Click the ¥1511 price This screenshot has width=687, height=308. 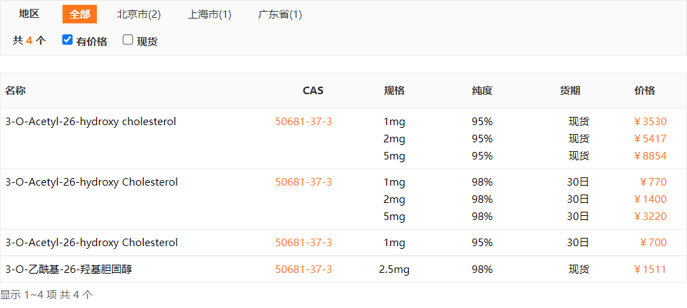pyautogui.click(x=650, y=269)
